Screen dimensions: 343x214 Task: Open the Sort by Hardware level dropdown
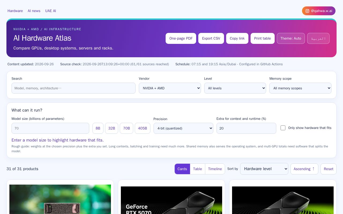point(264,169)
